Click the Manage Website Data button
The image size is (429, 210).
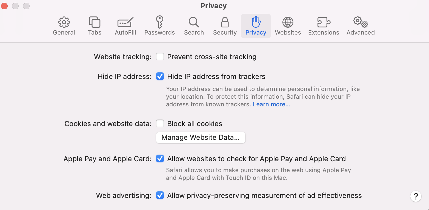point(201,137)
